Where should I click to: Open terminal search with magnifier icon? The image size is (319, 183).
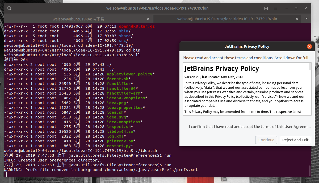point(9,8)
